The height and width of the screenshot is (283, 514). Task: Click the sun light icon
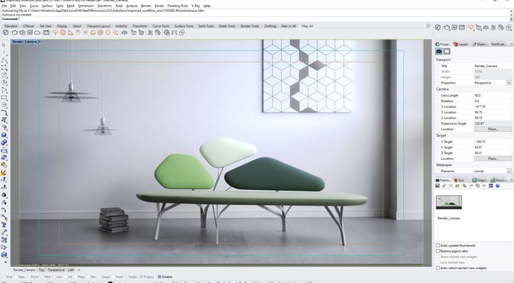[108, 33]
